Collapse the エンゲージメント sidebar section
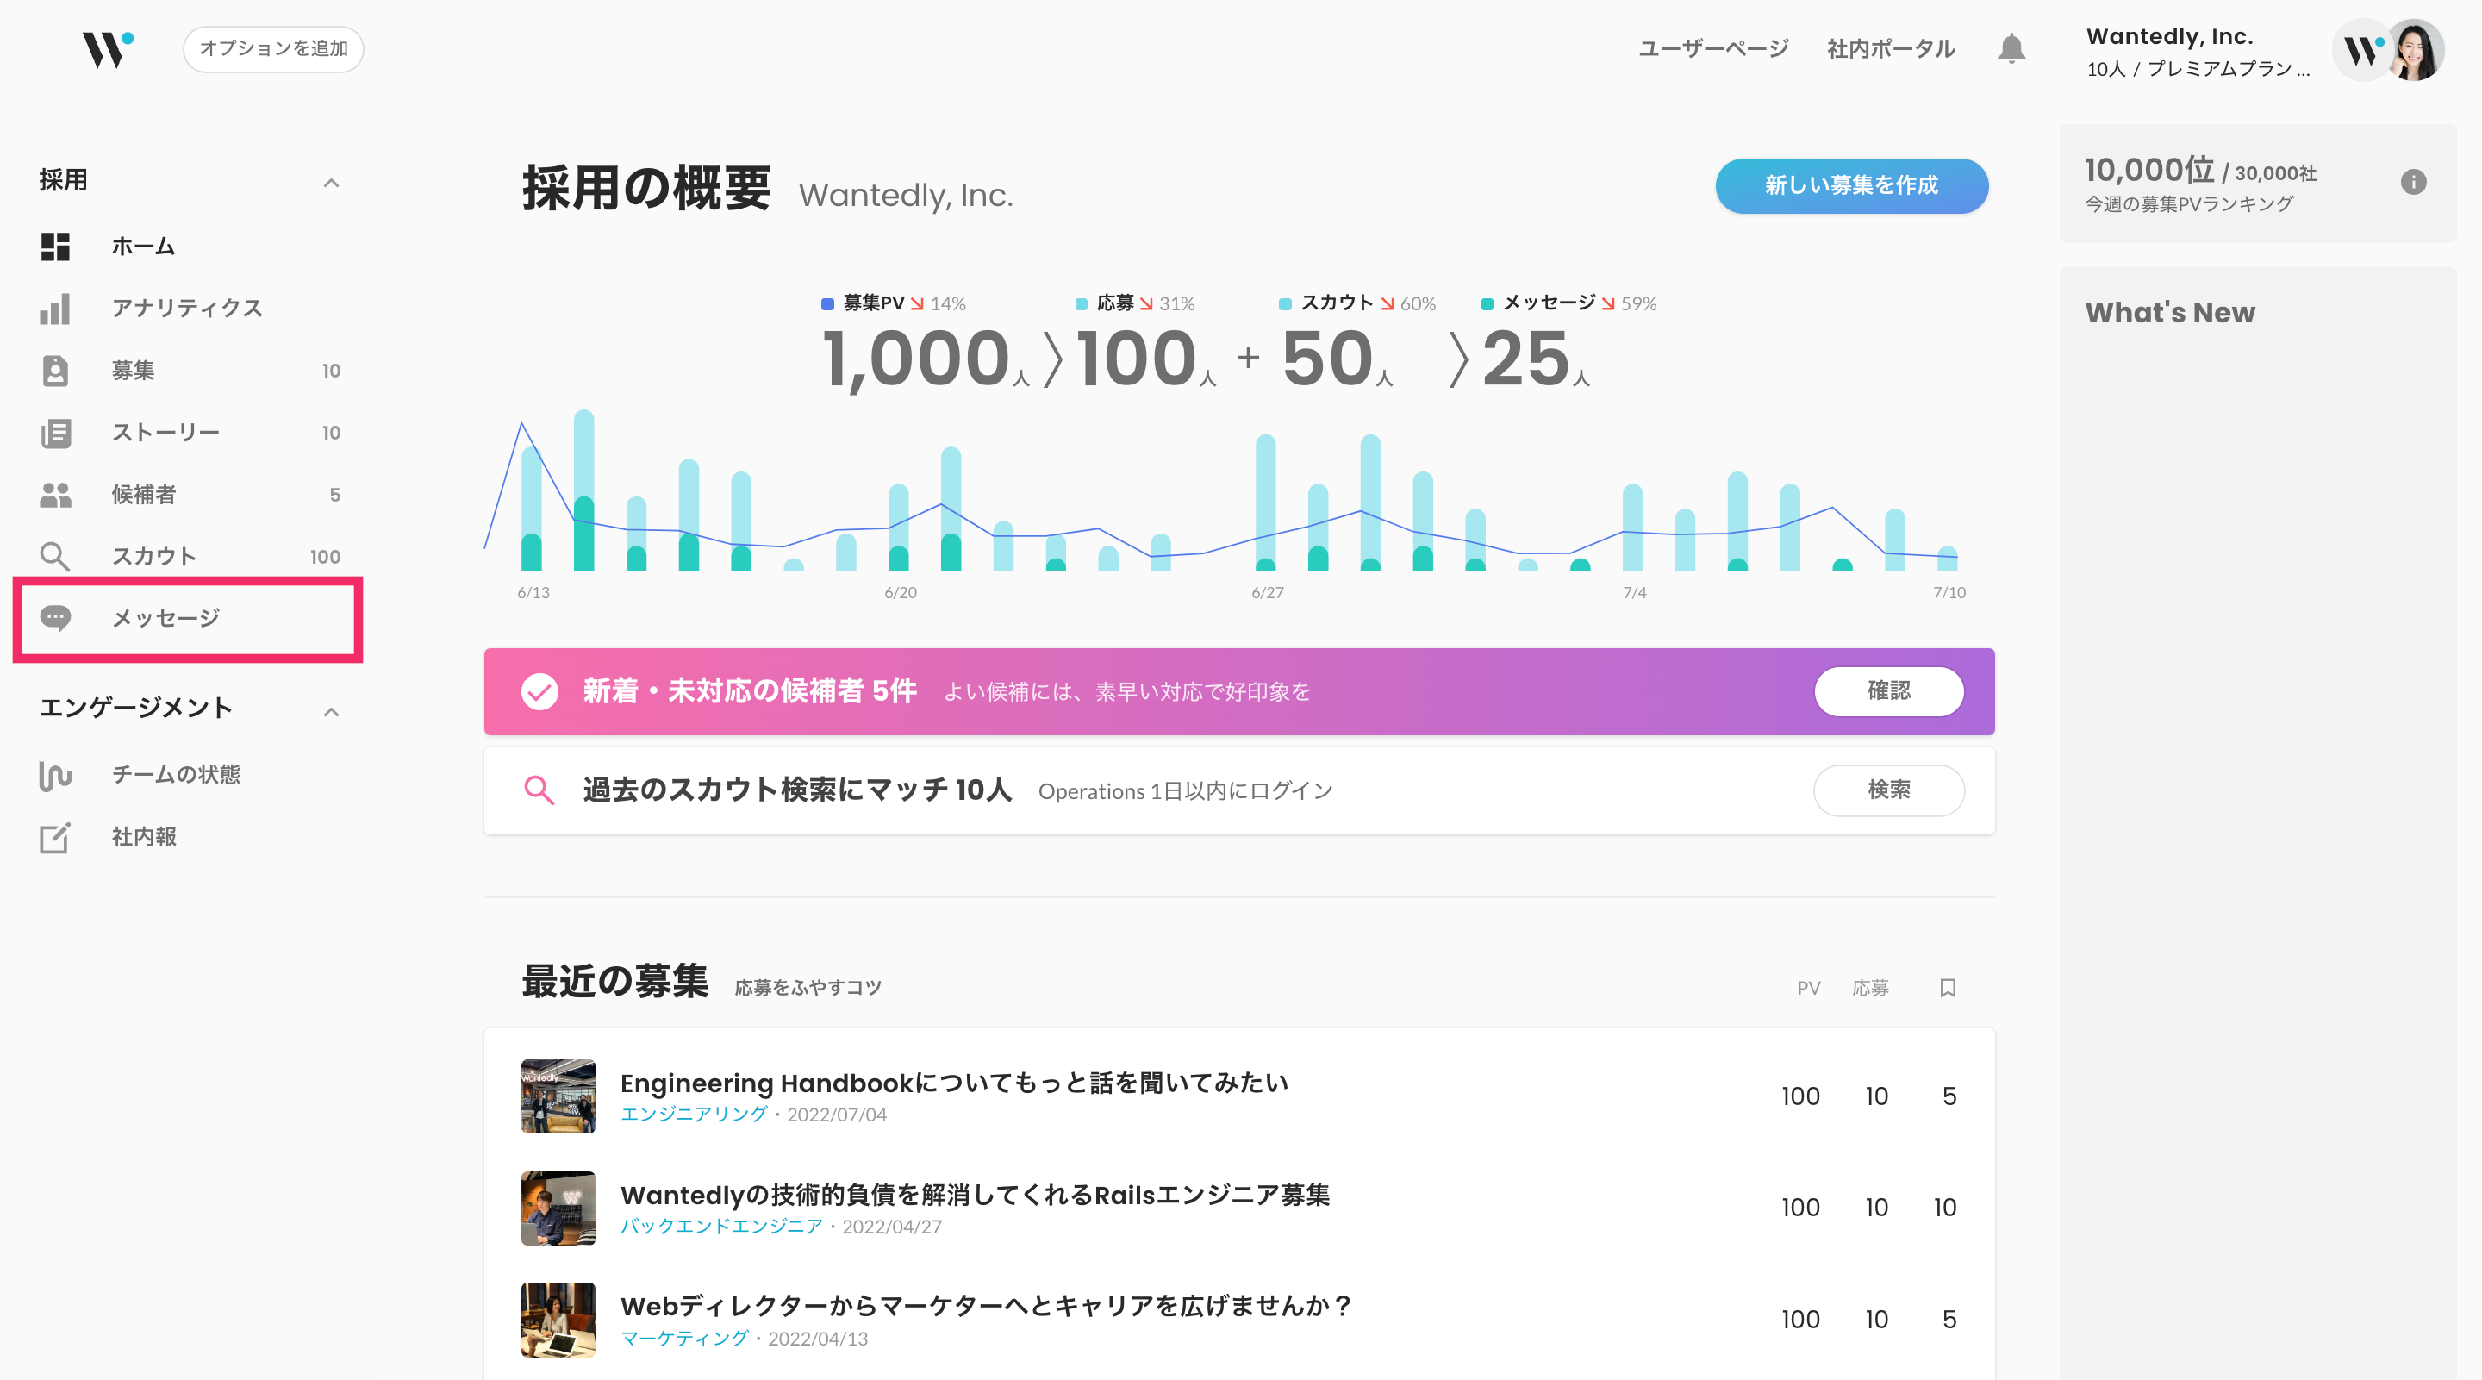 pyautogui.click(x=330, y=711)
